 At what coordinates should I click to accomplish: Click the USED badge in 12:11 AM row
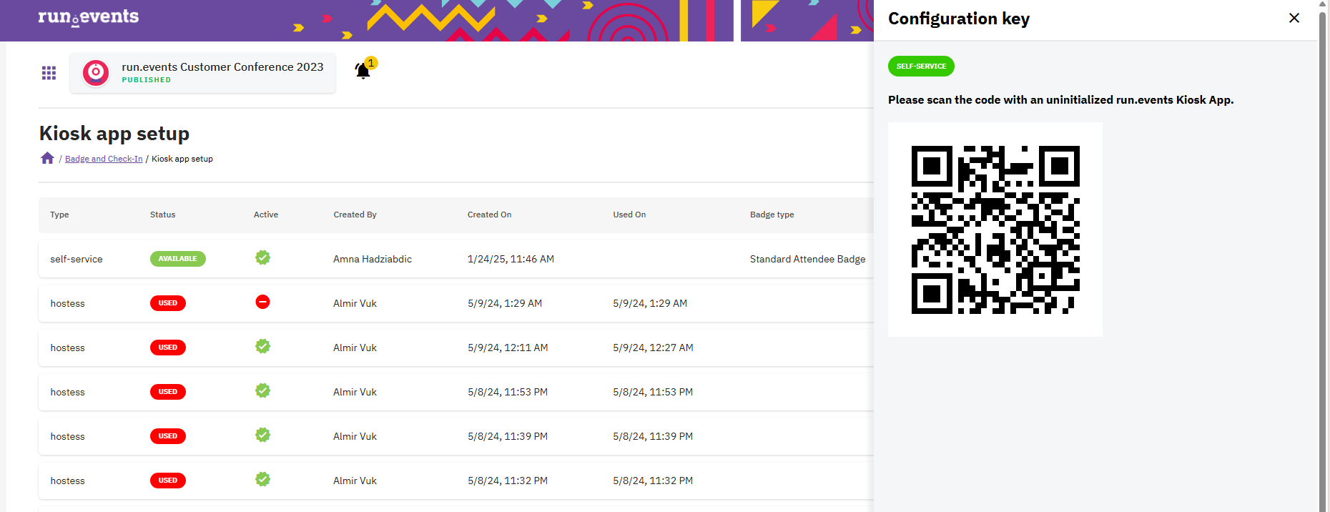[x=168, y=348]
